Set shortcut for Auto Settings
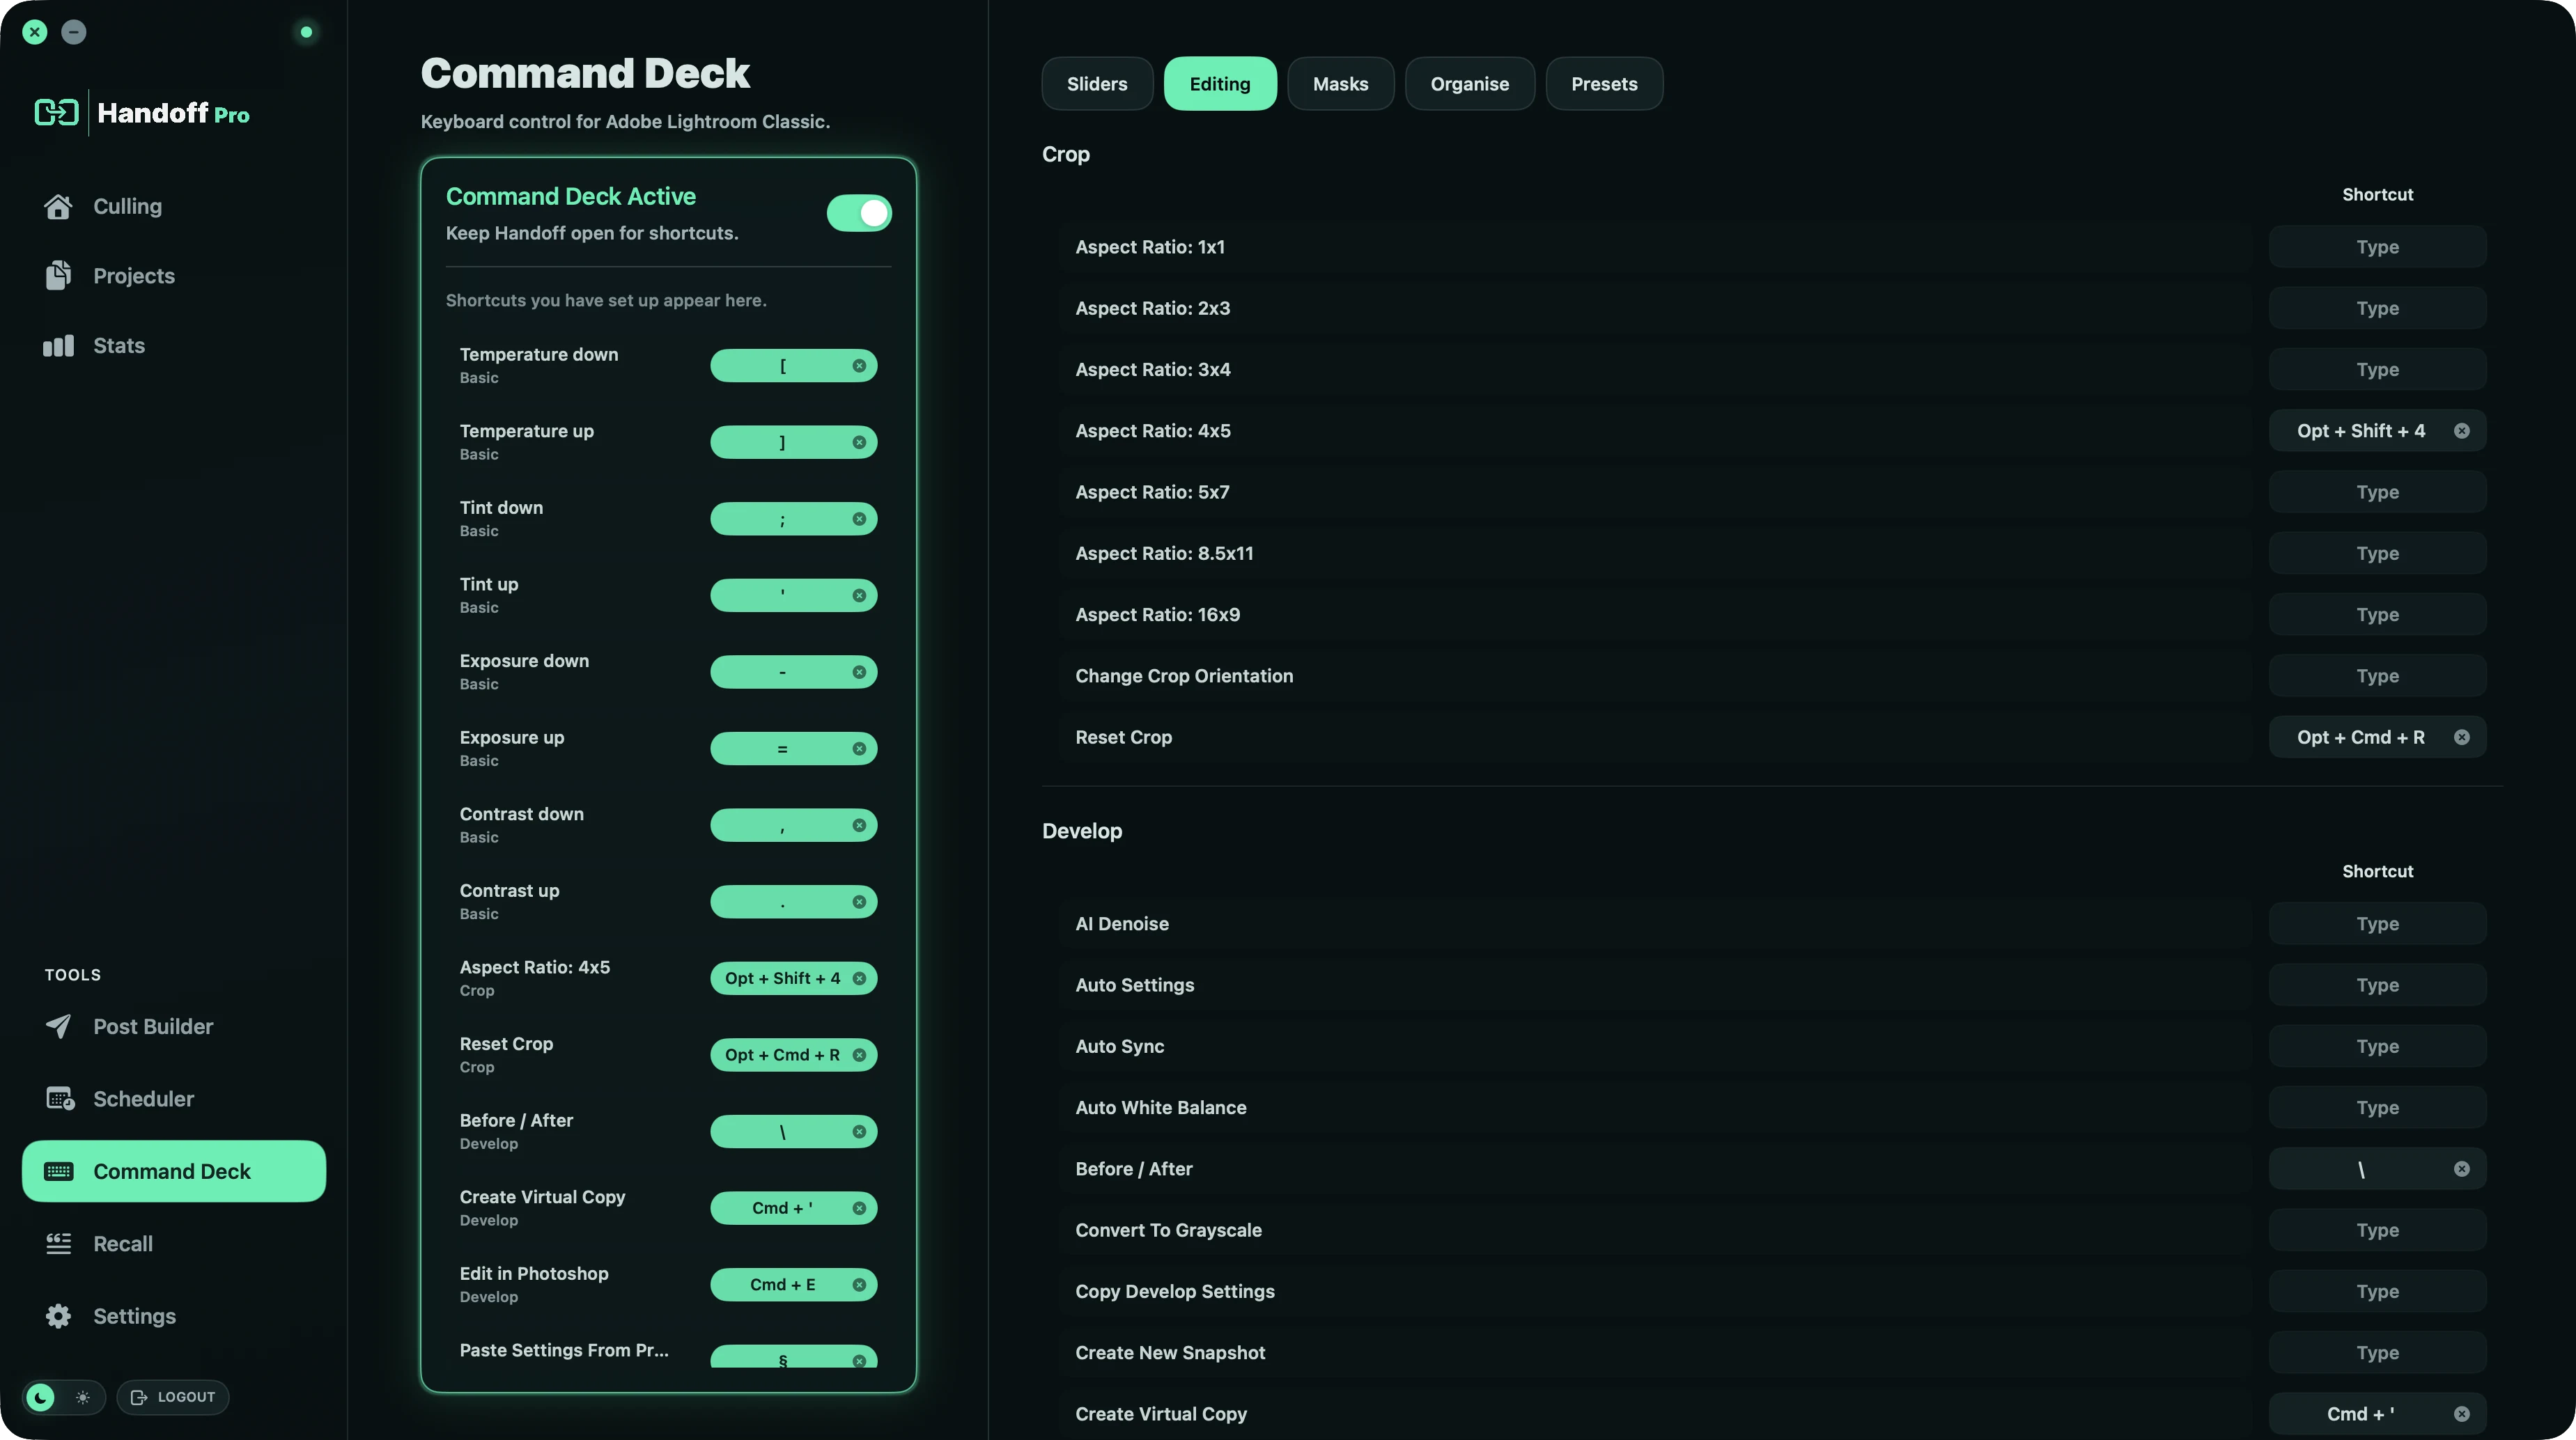This screenshot has height=1440, width=2576. coord(2377,985)
